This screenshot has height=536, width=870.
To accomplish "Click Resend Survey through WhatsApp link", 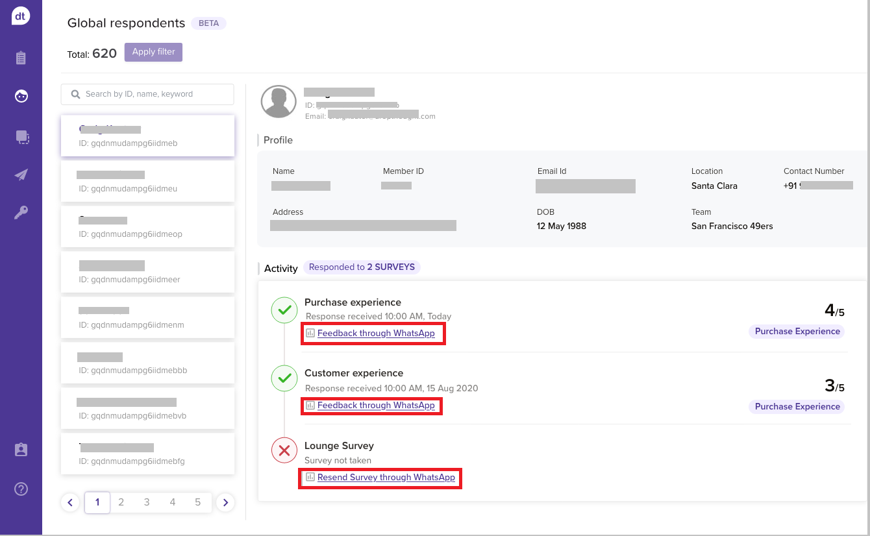I will [x=386, y=478].
